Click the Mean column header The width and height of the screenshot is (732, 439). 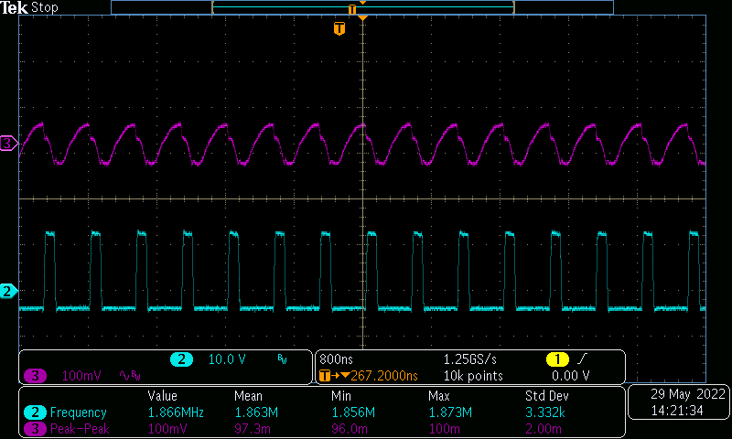[248, 396]
